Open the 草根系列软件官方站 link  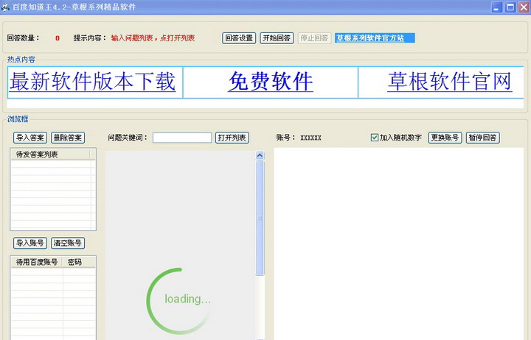(375, 38)
